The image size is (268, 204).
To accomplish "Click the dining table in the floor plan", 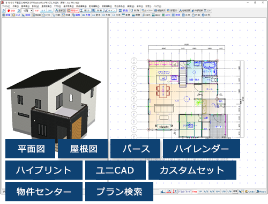I will pyautogui.click(x=163, y=91).
